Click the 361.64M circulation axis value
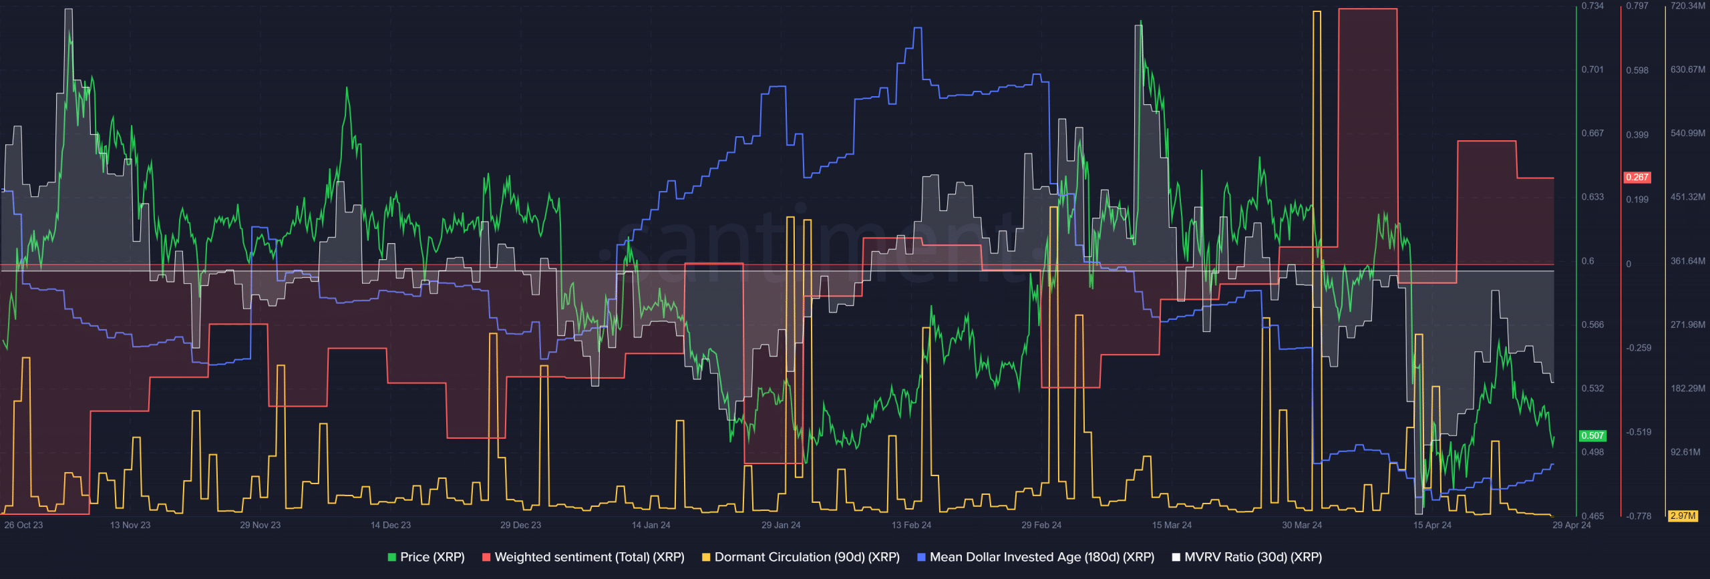The image size is (1710, 579). coord(1688,261)
